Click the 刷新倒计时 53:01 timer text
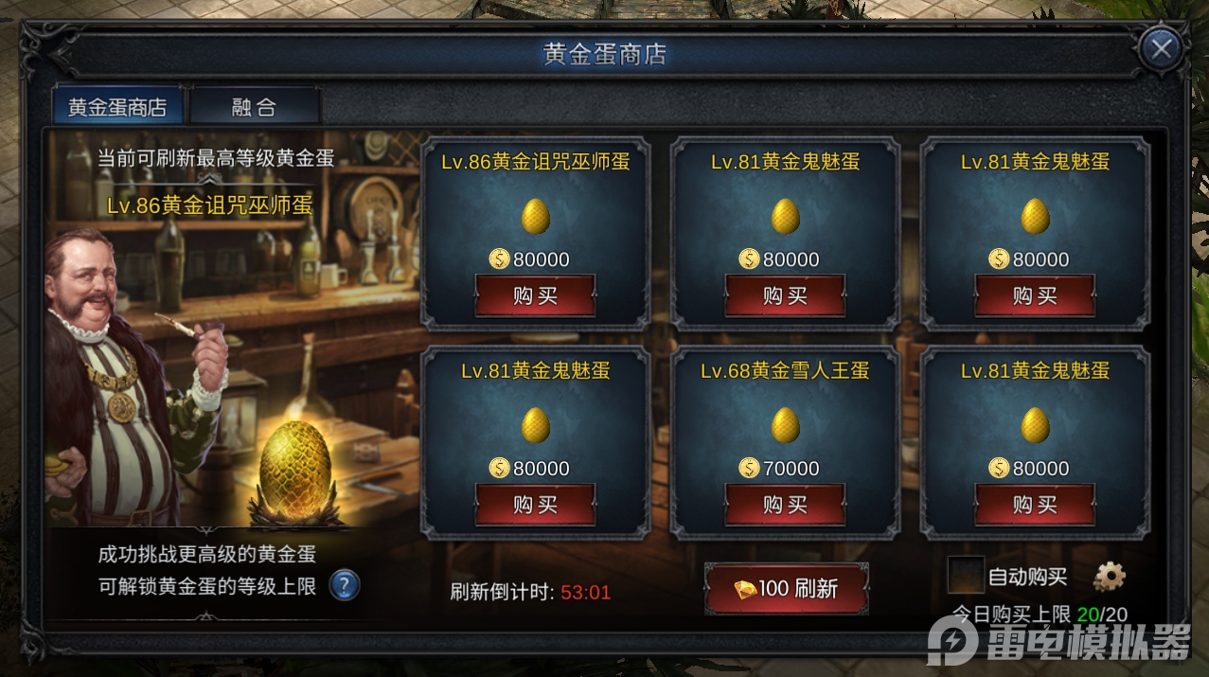 point(530,593)
